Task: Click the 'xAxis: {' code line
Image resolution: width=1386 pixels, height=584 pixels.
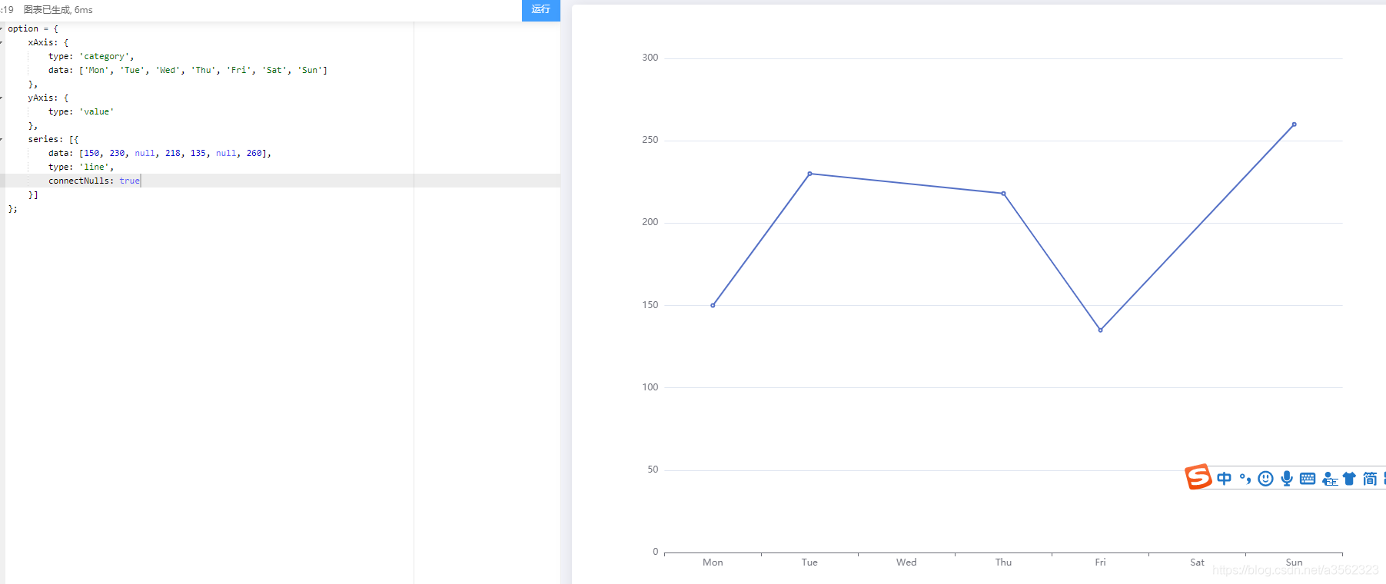Action: coord(48,42)
